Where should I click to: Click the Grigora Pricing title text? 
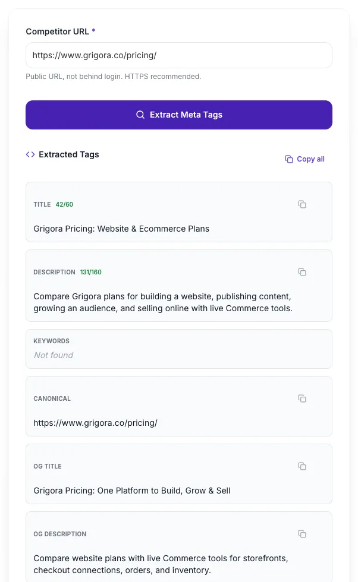[x=121, y=229]
